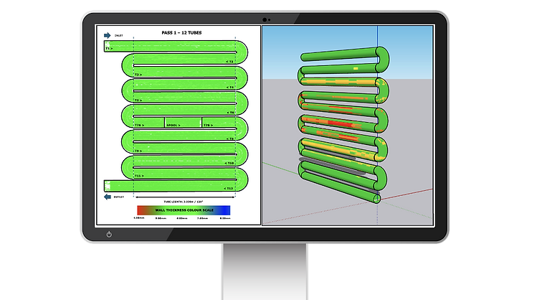Screen dimensions: 552x300
Task: Select tube label T12
Action: pos(229,188)
